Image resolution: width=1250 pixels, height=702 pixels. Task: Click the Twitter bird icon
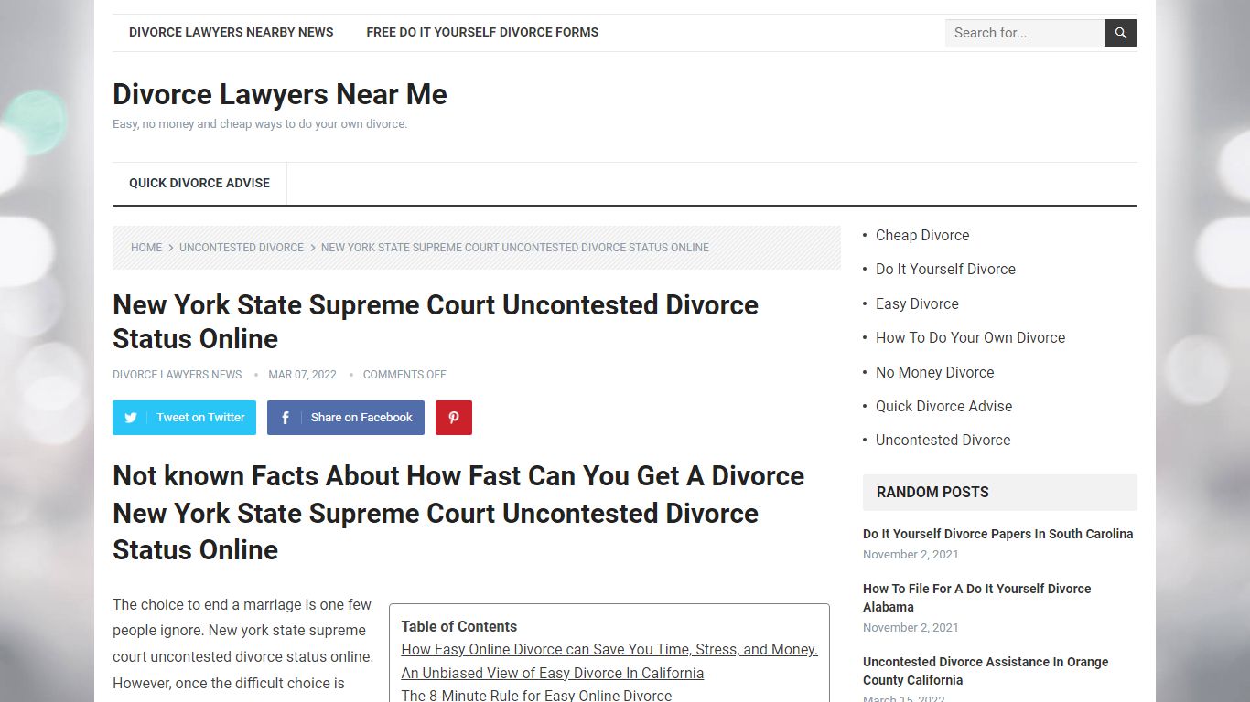pyautogui.click(x=131, y=418)
